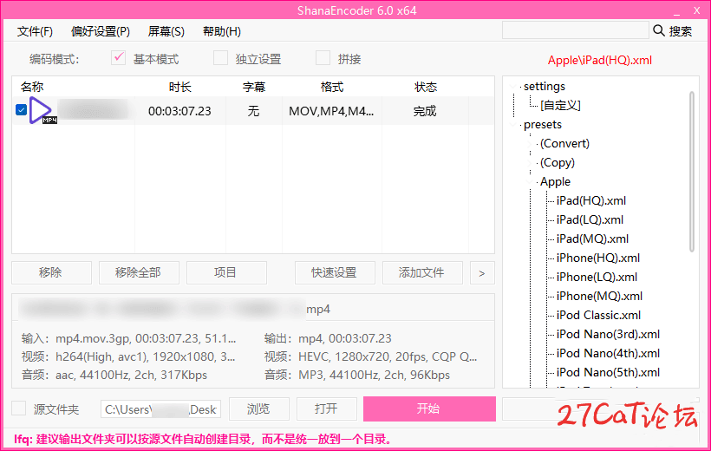Enable the 拼接 checkbox
This screenshot has height=451, width=711.
coord(323,58)
